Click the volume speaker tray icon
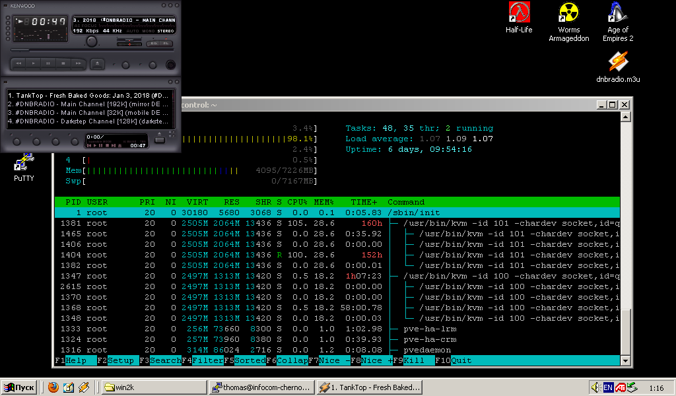 tap(595, 387)
